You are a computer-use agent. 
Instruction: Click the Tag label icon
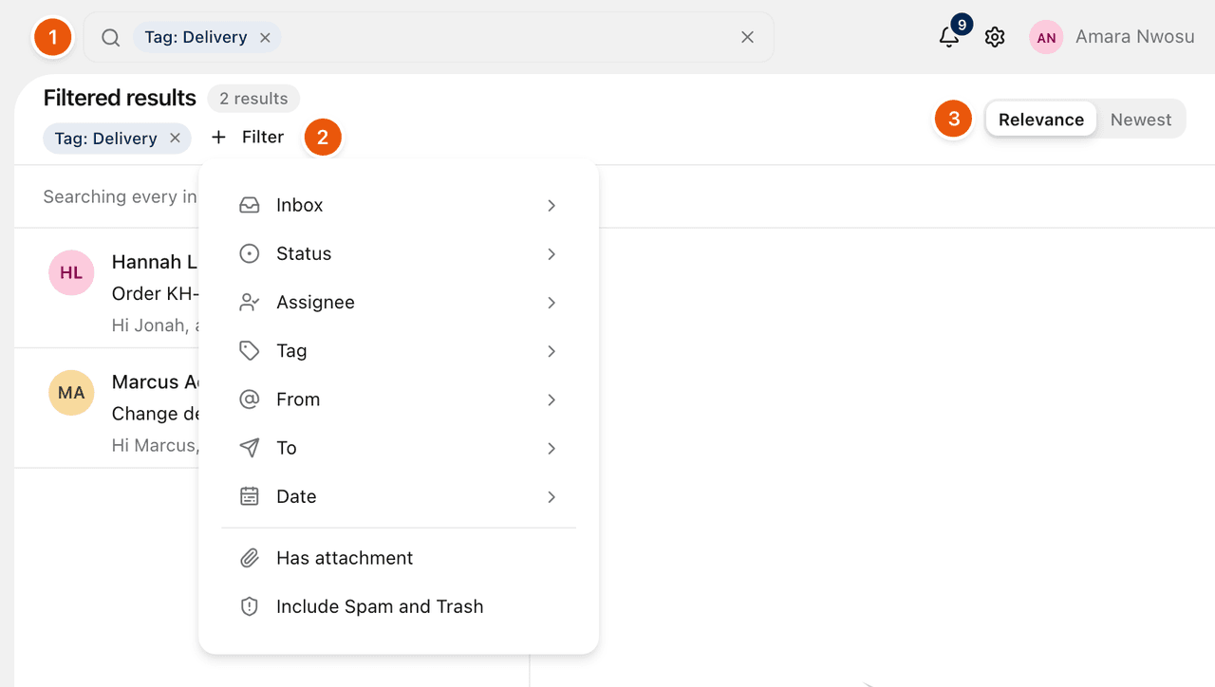pos(250,351)
